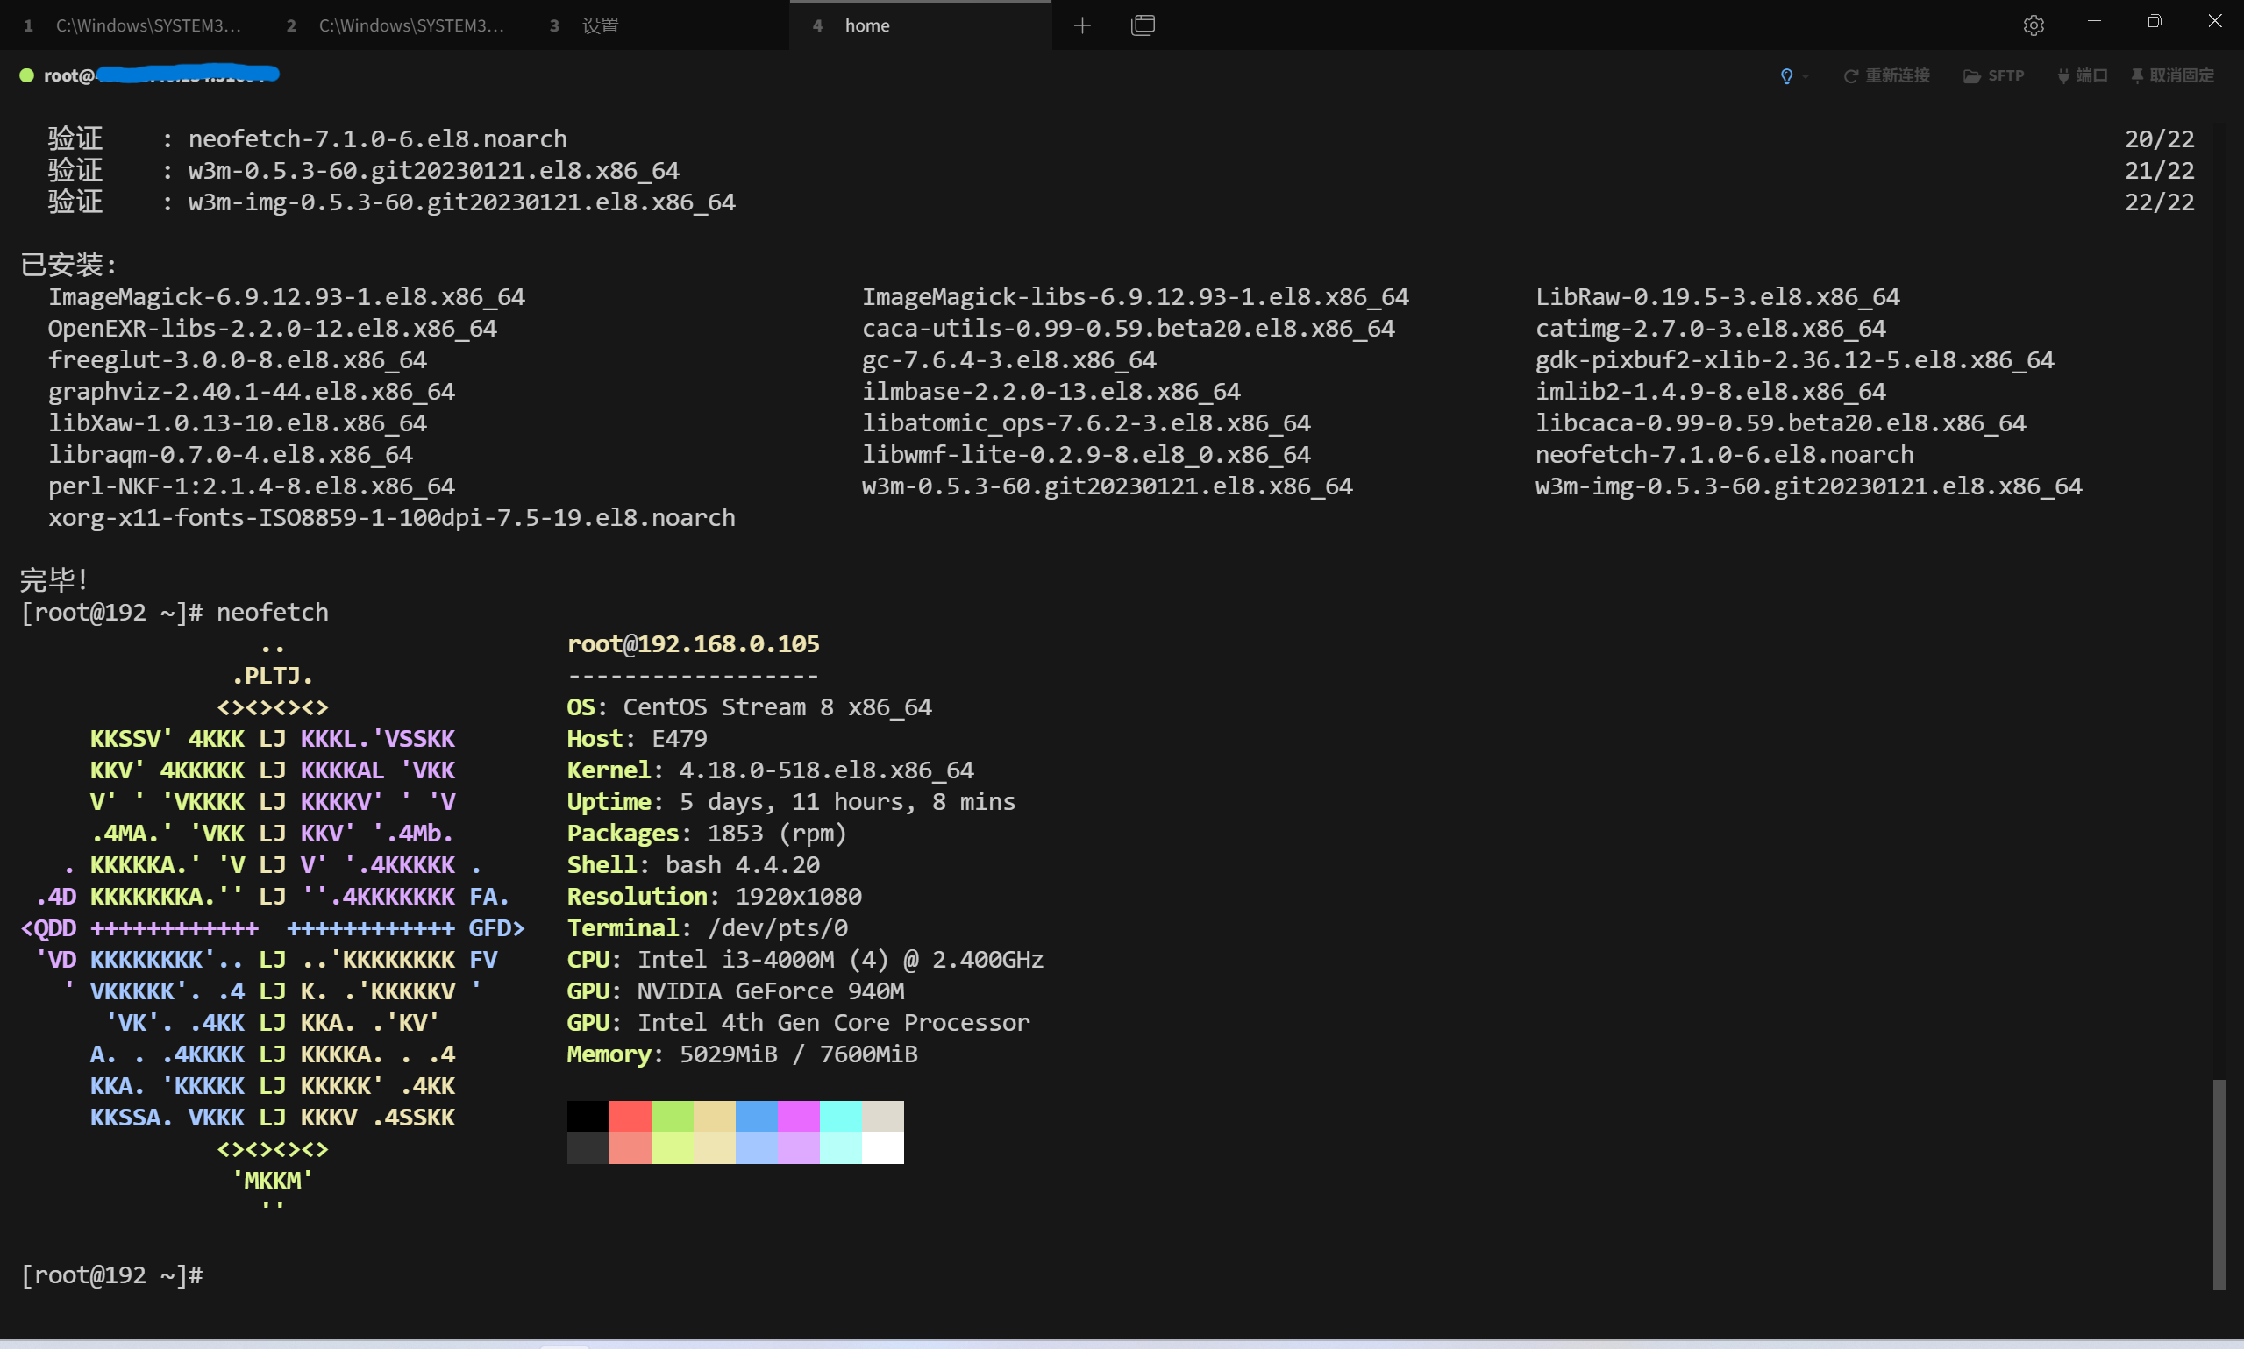Select the home tab
The image size is (2244, 1349).
(866, 25)
